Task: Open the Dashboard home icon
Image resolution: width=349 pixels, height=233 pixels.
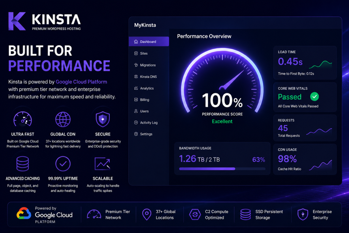Action: click(136, 42)
